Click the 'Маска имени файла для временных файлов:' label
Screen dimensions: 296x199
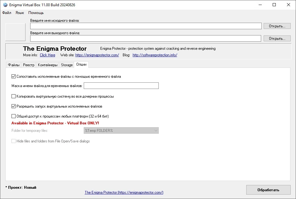47,86
